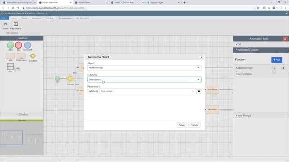This screenshot has height=162, width=289.
Task: Open the browser three-dot menu
Action: [x=286, y=8]
